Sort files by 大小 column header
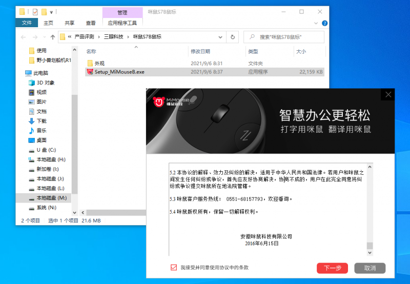 point(301,51)
